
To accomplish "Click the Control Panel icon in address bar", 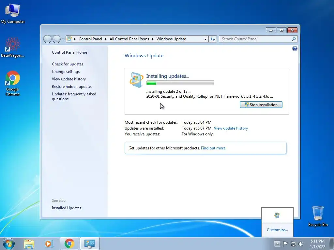I will pos(69,39).
